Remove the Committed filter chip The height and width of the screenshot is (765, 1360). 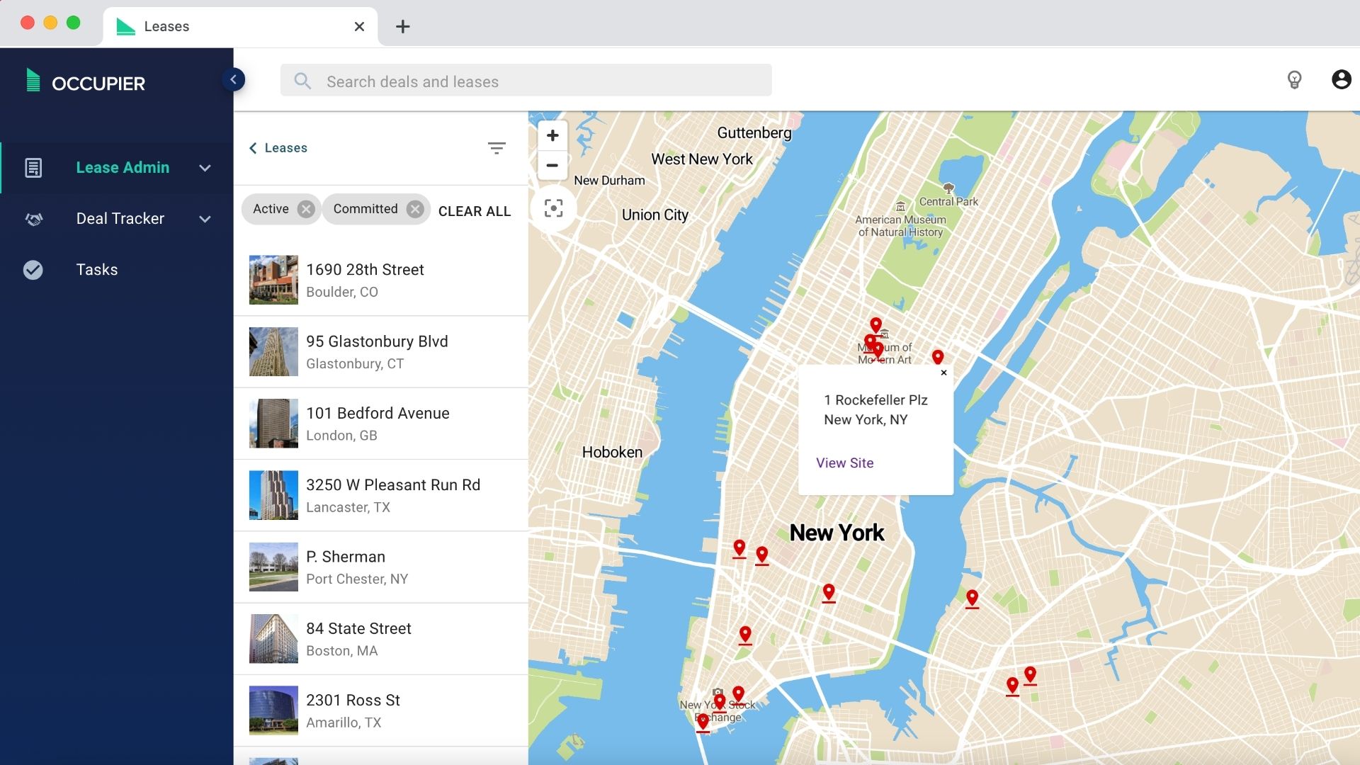416,209
